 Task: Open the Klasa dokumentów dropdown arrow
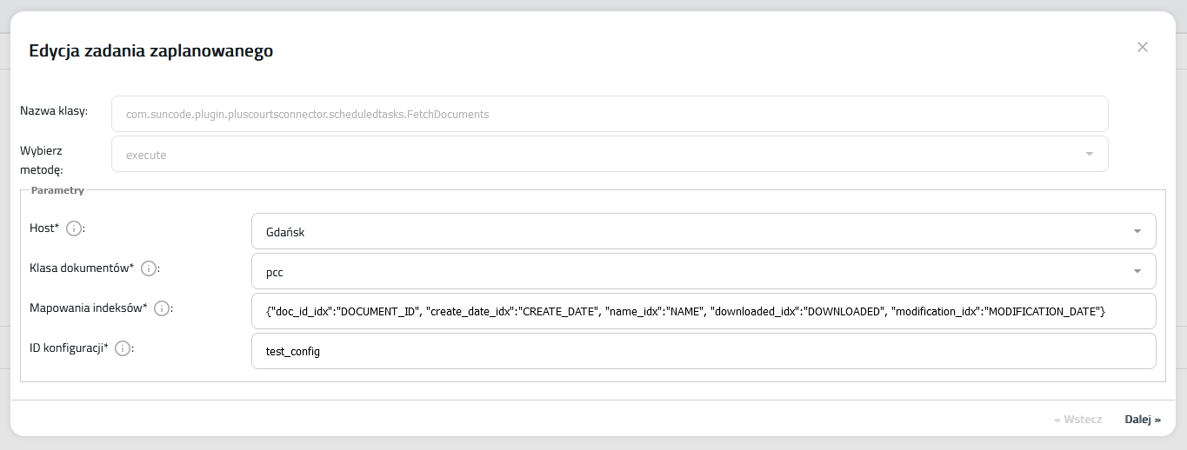(x=1137, y=272)
